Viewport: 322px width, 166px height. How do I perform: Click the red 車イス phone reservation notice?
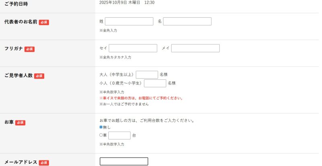coord(141,98)
